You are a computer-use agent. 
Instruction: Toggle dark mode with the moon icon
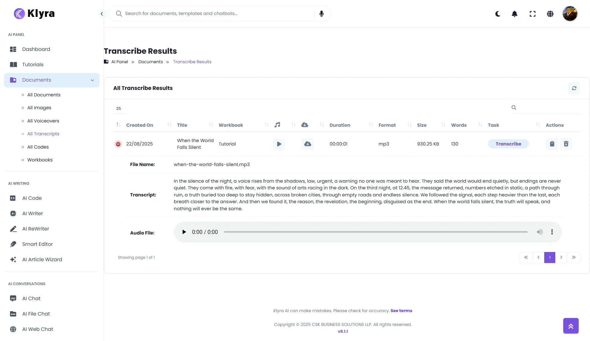498,14
